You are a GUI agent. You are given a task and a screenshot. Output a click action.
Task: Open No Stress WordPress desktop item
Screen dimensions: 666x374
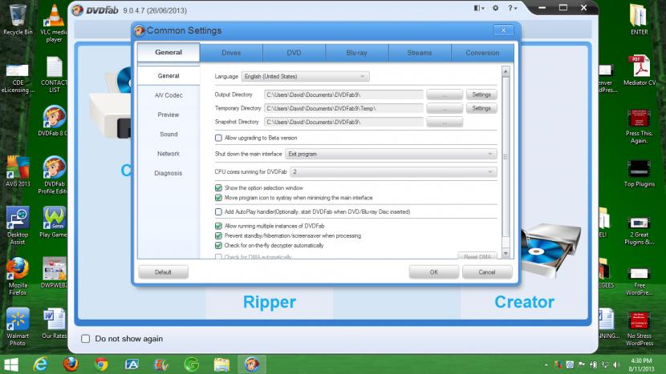(640, 328)
